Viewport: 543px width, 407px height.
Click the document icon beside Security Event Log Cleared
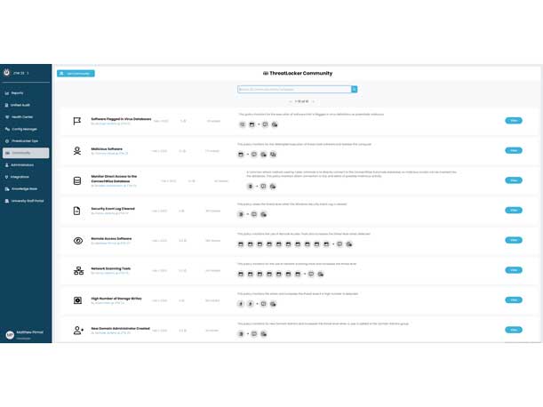coord(77,211)
